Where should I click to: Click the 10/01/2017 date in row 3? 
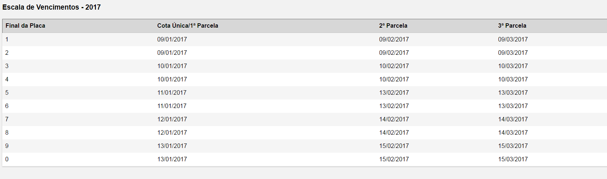click(x=172, y=66)
